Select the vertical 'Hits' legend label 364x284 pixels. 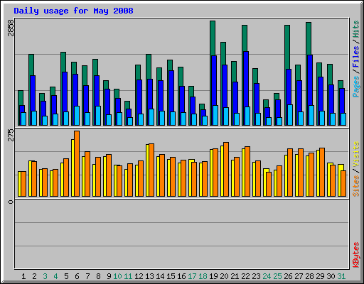point(356,29)
